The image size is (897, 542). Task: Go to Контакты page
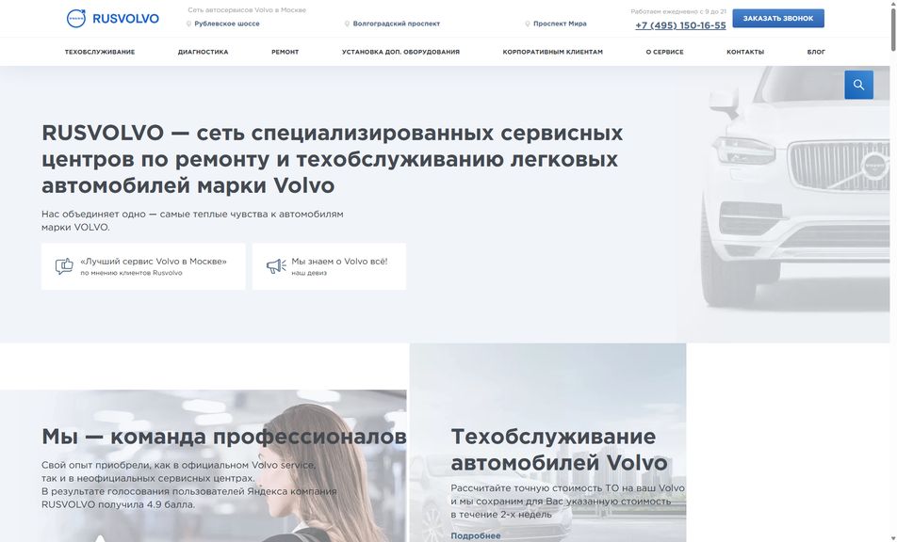[745, 52]
